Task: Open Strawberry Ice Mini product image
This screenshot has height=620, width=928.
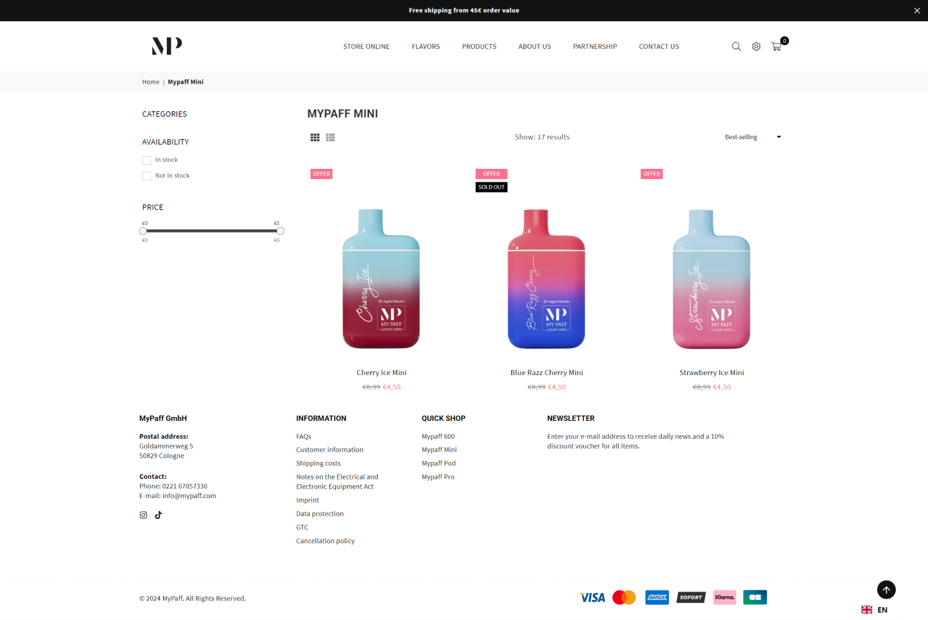Action: point(711,278)
